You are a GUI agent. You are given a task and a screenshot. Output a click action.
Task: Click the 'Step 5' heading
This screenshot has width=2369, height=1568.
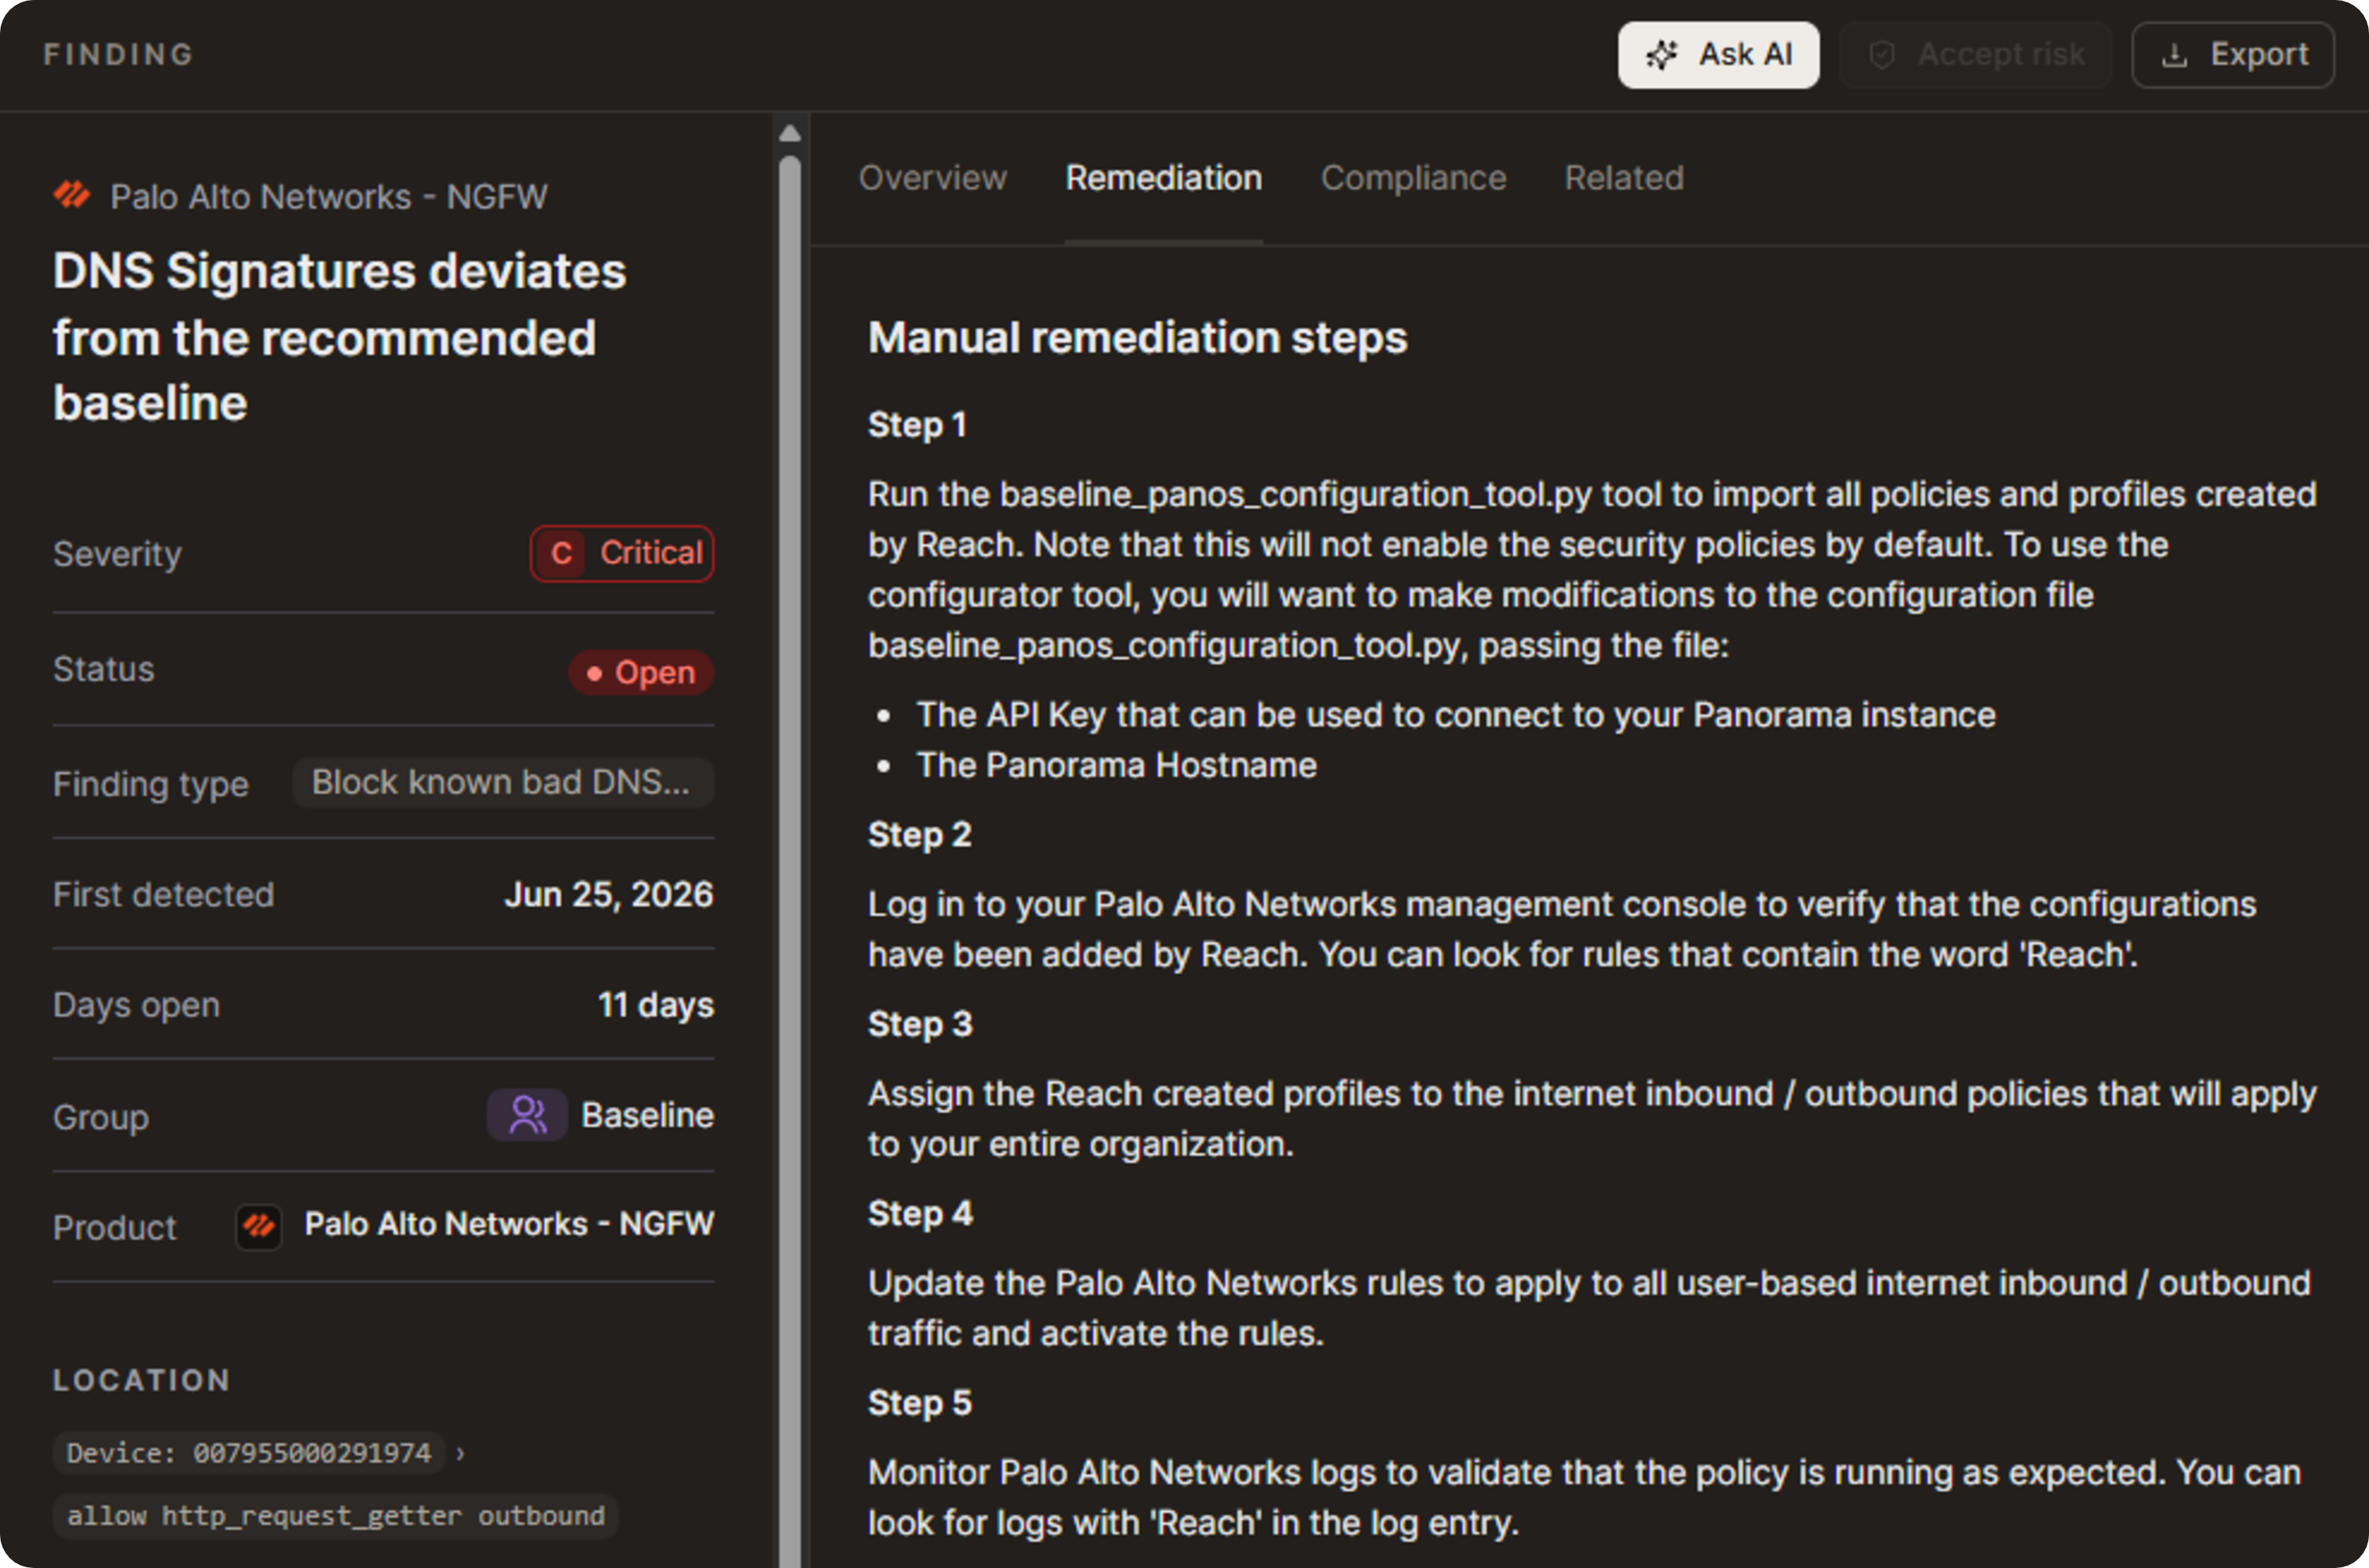pyautogui.click(x=920, y=1403)
